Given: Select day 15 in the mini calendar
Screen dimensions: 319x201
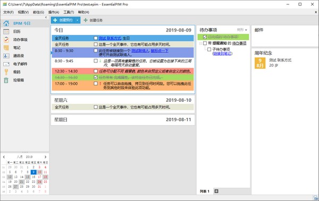Looking at the screenshot, I should tap(28, 177).
